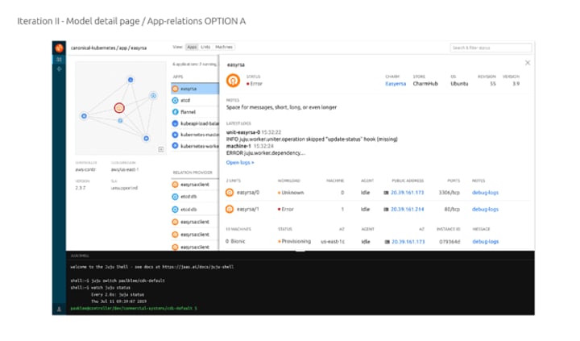Screen dimensions: 580x341
Task: Select the first easyrsa:client relation row
Action: [195, 185]
